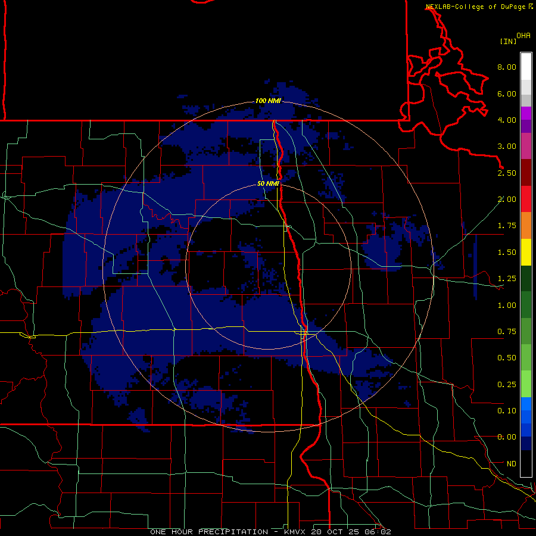536x536 pixels.
Task: Click the ND legend label
Action: (x=512, y=464)
